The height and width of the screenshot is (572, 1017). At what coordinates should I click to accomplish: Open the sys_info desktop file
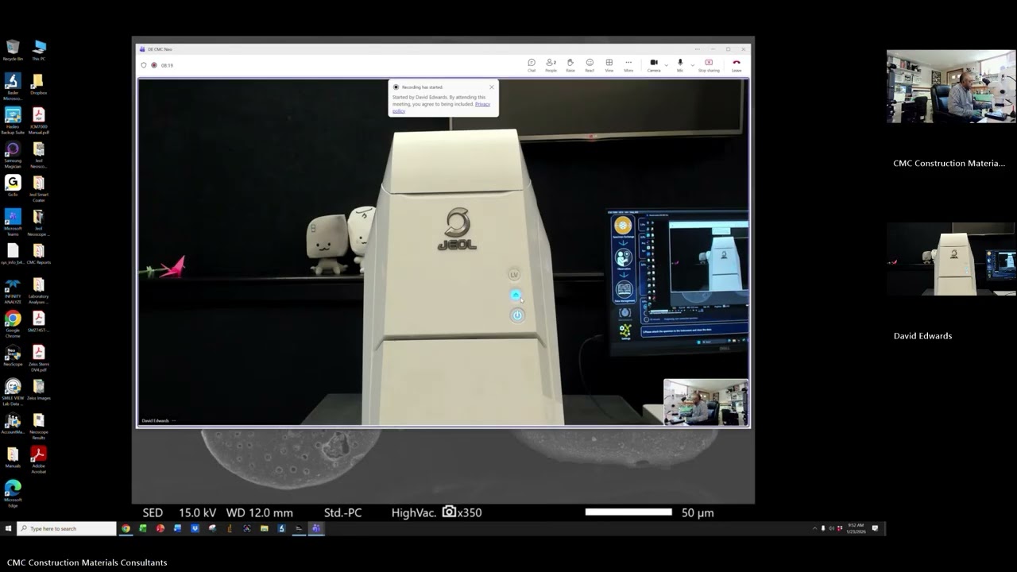click(13, 254)
